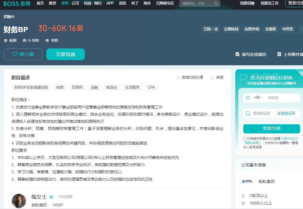Click the 蚂蚁集团 company name in sidebar
The width and height of the screenshot is (303, 209).
click(x=266, y=182)
